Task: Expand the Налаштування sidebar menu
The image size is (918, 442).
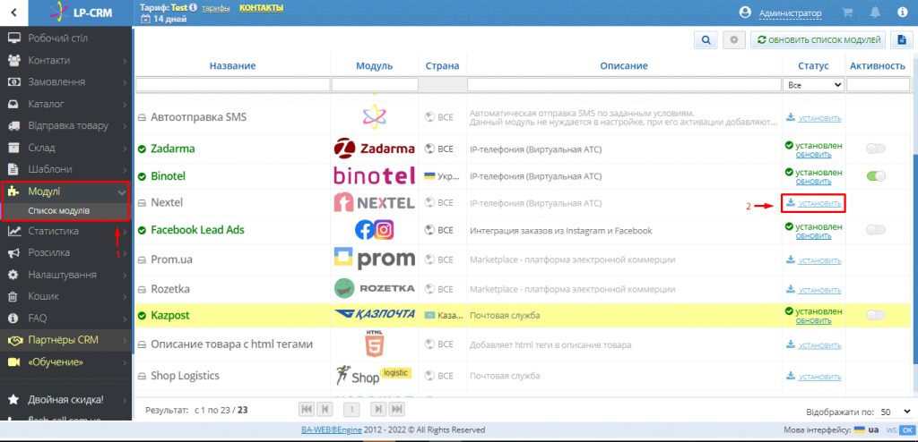Action: coord(66,275)
